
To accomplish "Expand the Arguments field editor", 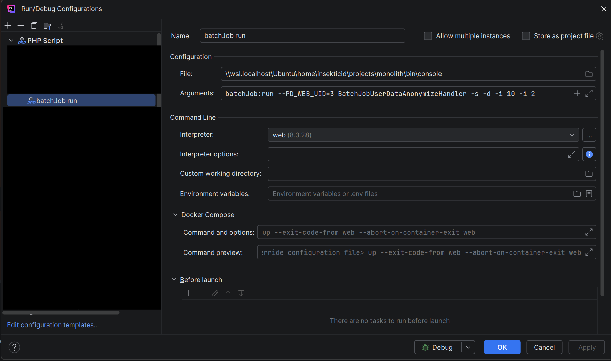I will click(x=589, y=94).
